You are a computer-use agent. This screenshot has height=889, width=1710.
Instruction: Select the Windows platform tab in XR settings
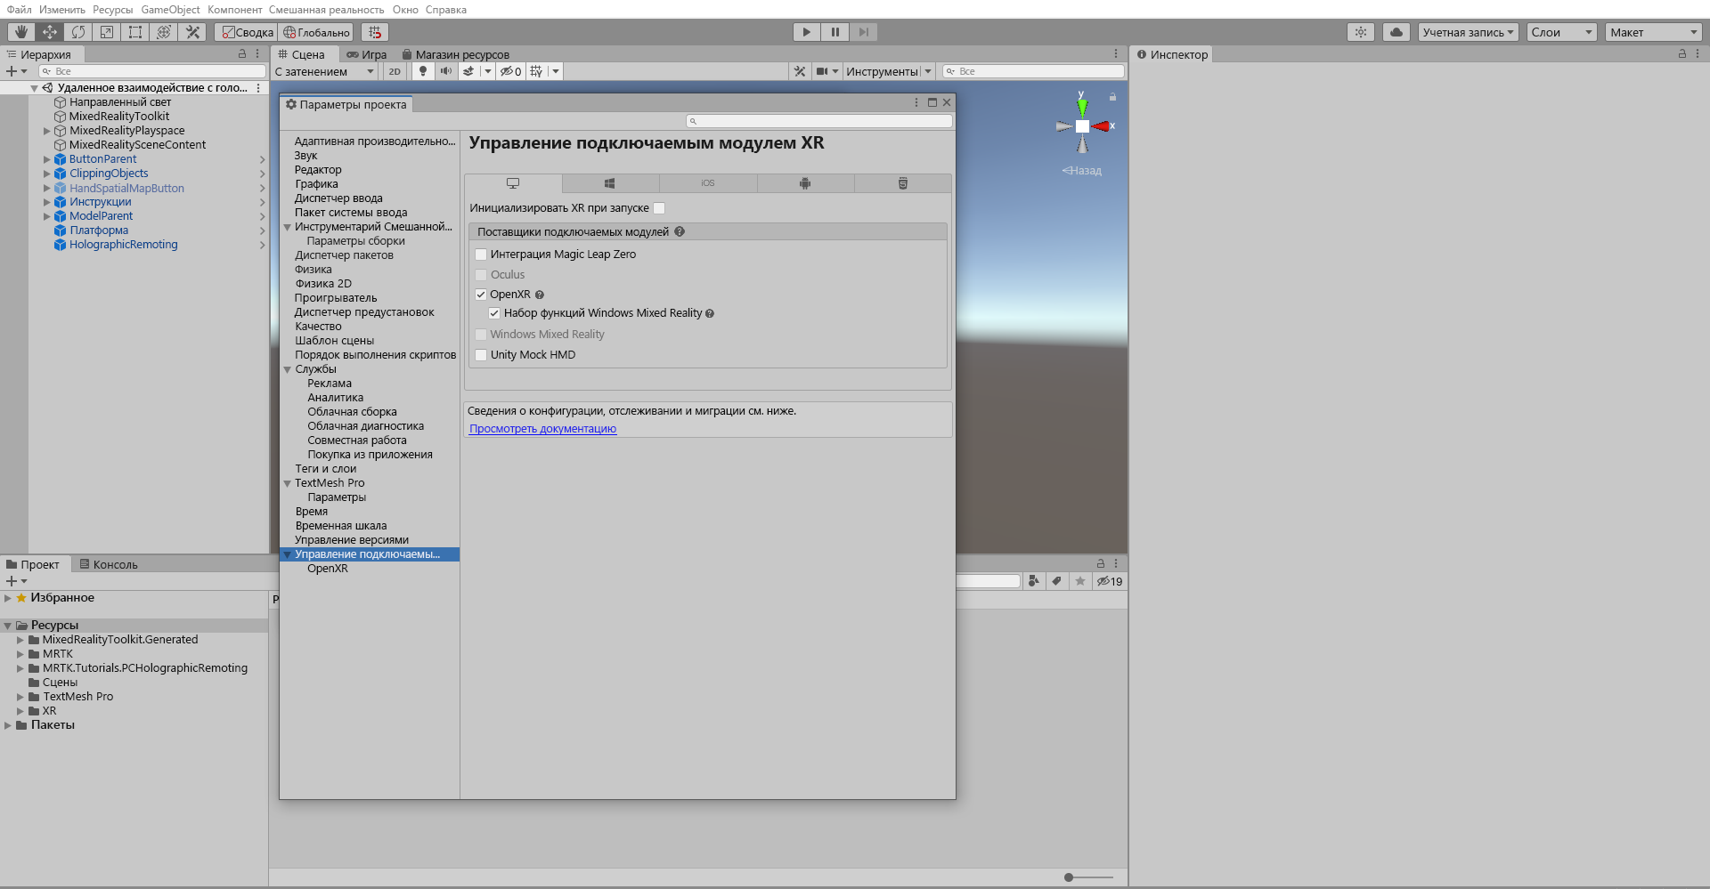click(610, 183)
